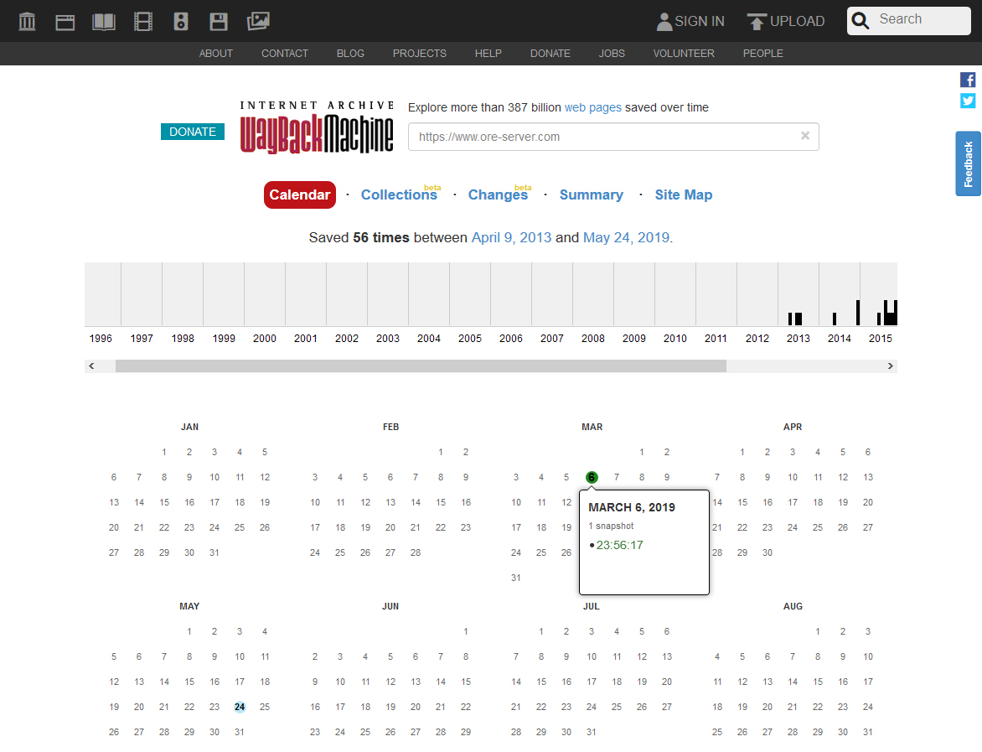This screenshot has width=982, height=752.
Task: Click the Sign In person icon
Action: pos(664,22)
